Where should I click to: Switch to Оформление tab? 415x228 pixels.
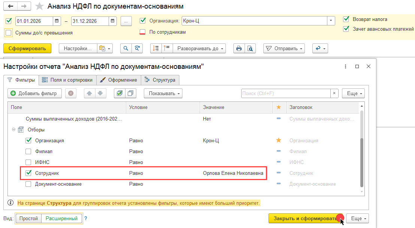(x=119, y=80)
